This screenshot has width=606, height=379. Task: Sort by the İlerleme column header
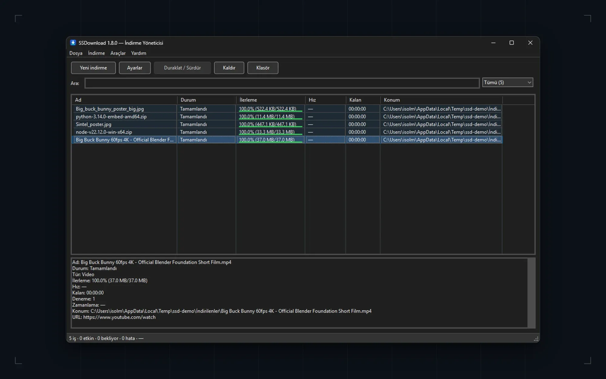pyautogui.click(x=271, y=100)
